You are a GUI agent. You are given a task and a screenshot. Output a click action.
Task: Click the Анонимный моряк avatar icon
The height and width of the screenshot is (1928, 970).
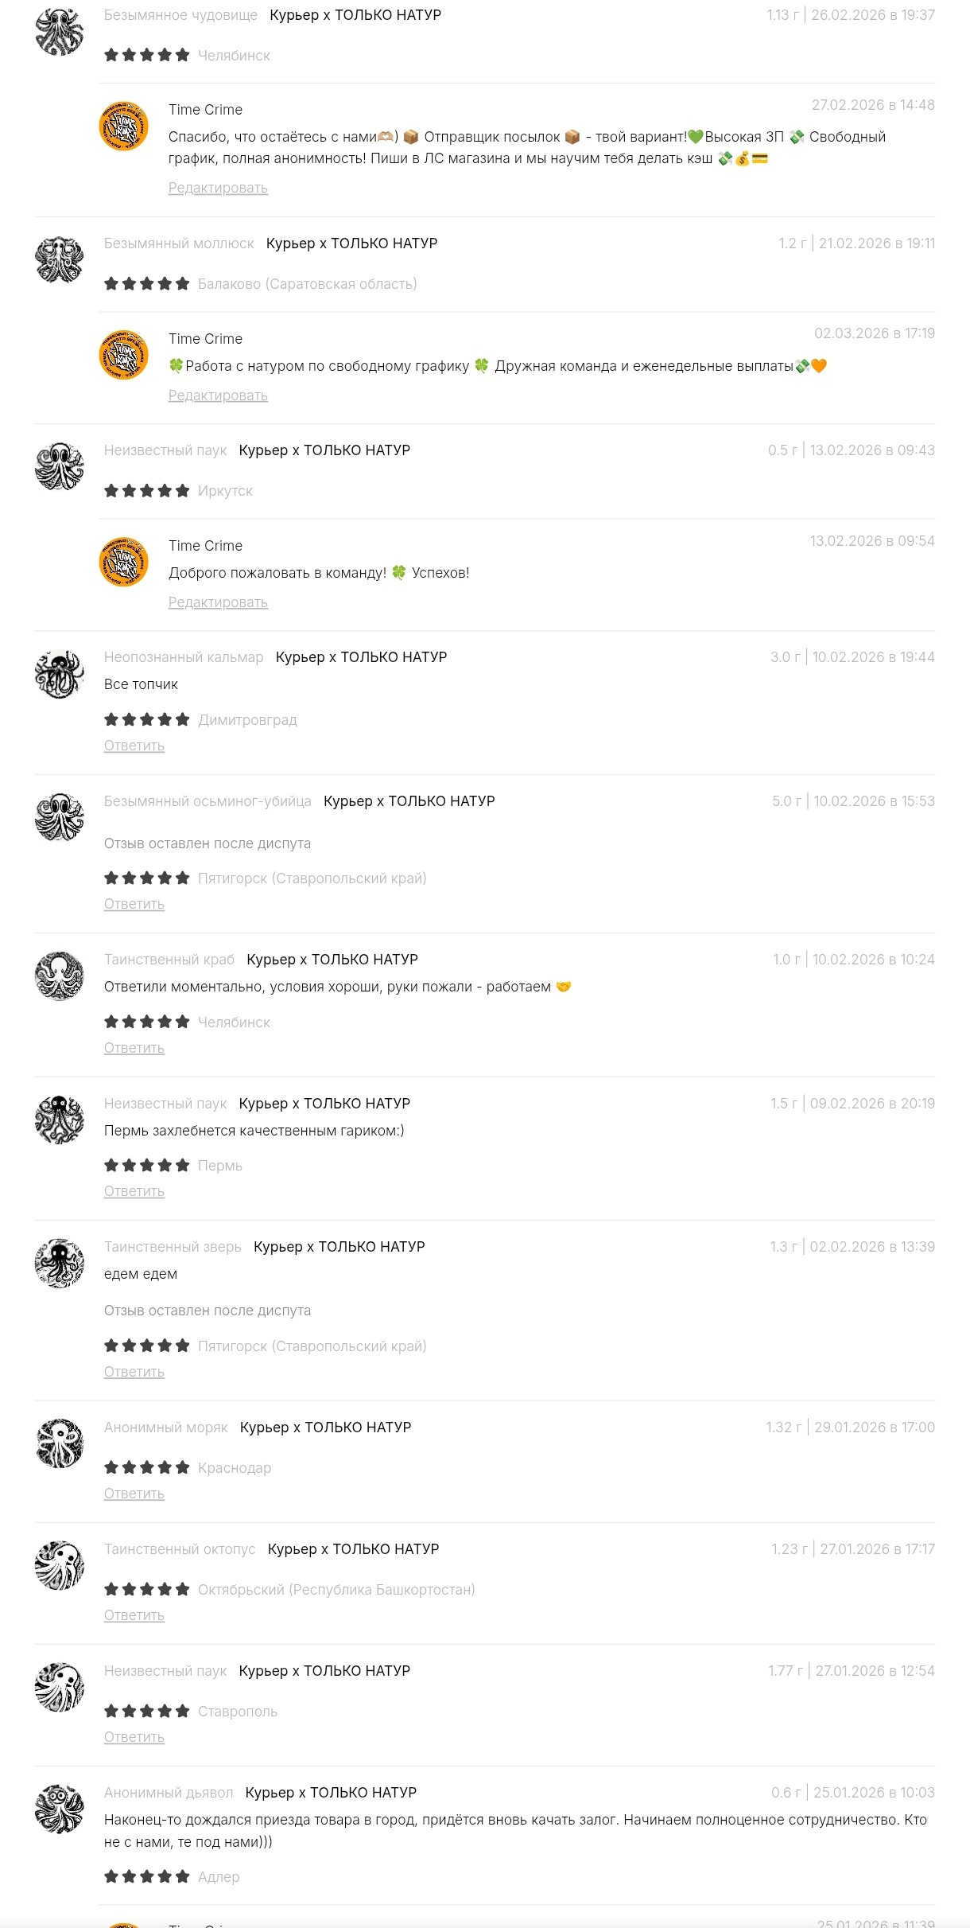point(60,1443)
